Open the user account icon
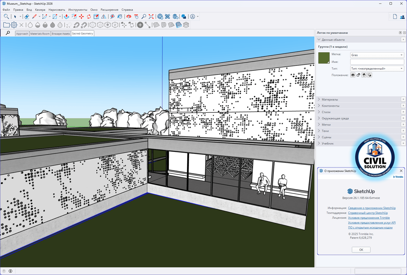The image size is (407, 275). pos(193,17)
